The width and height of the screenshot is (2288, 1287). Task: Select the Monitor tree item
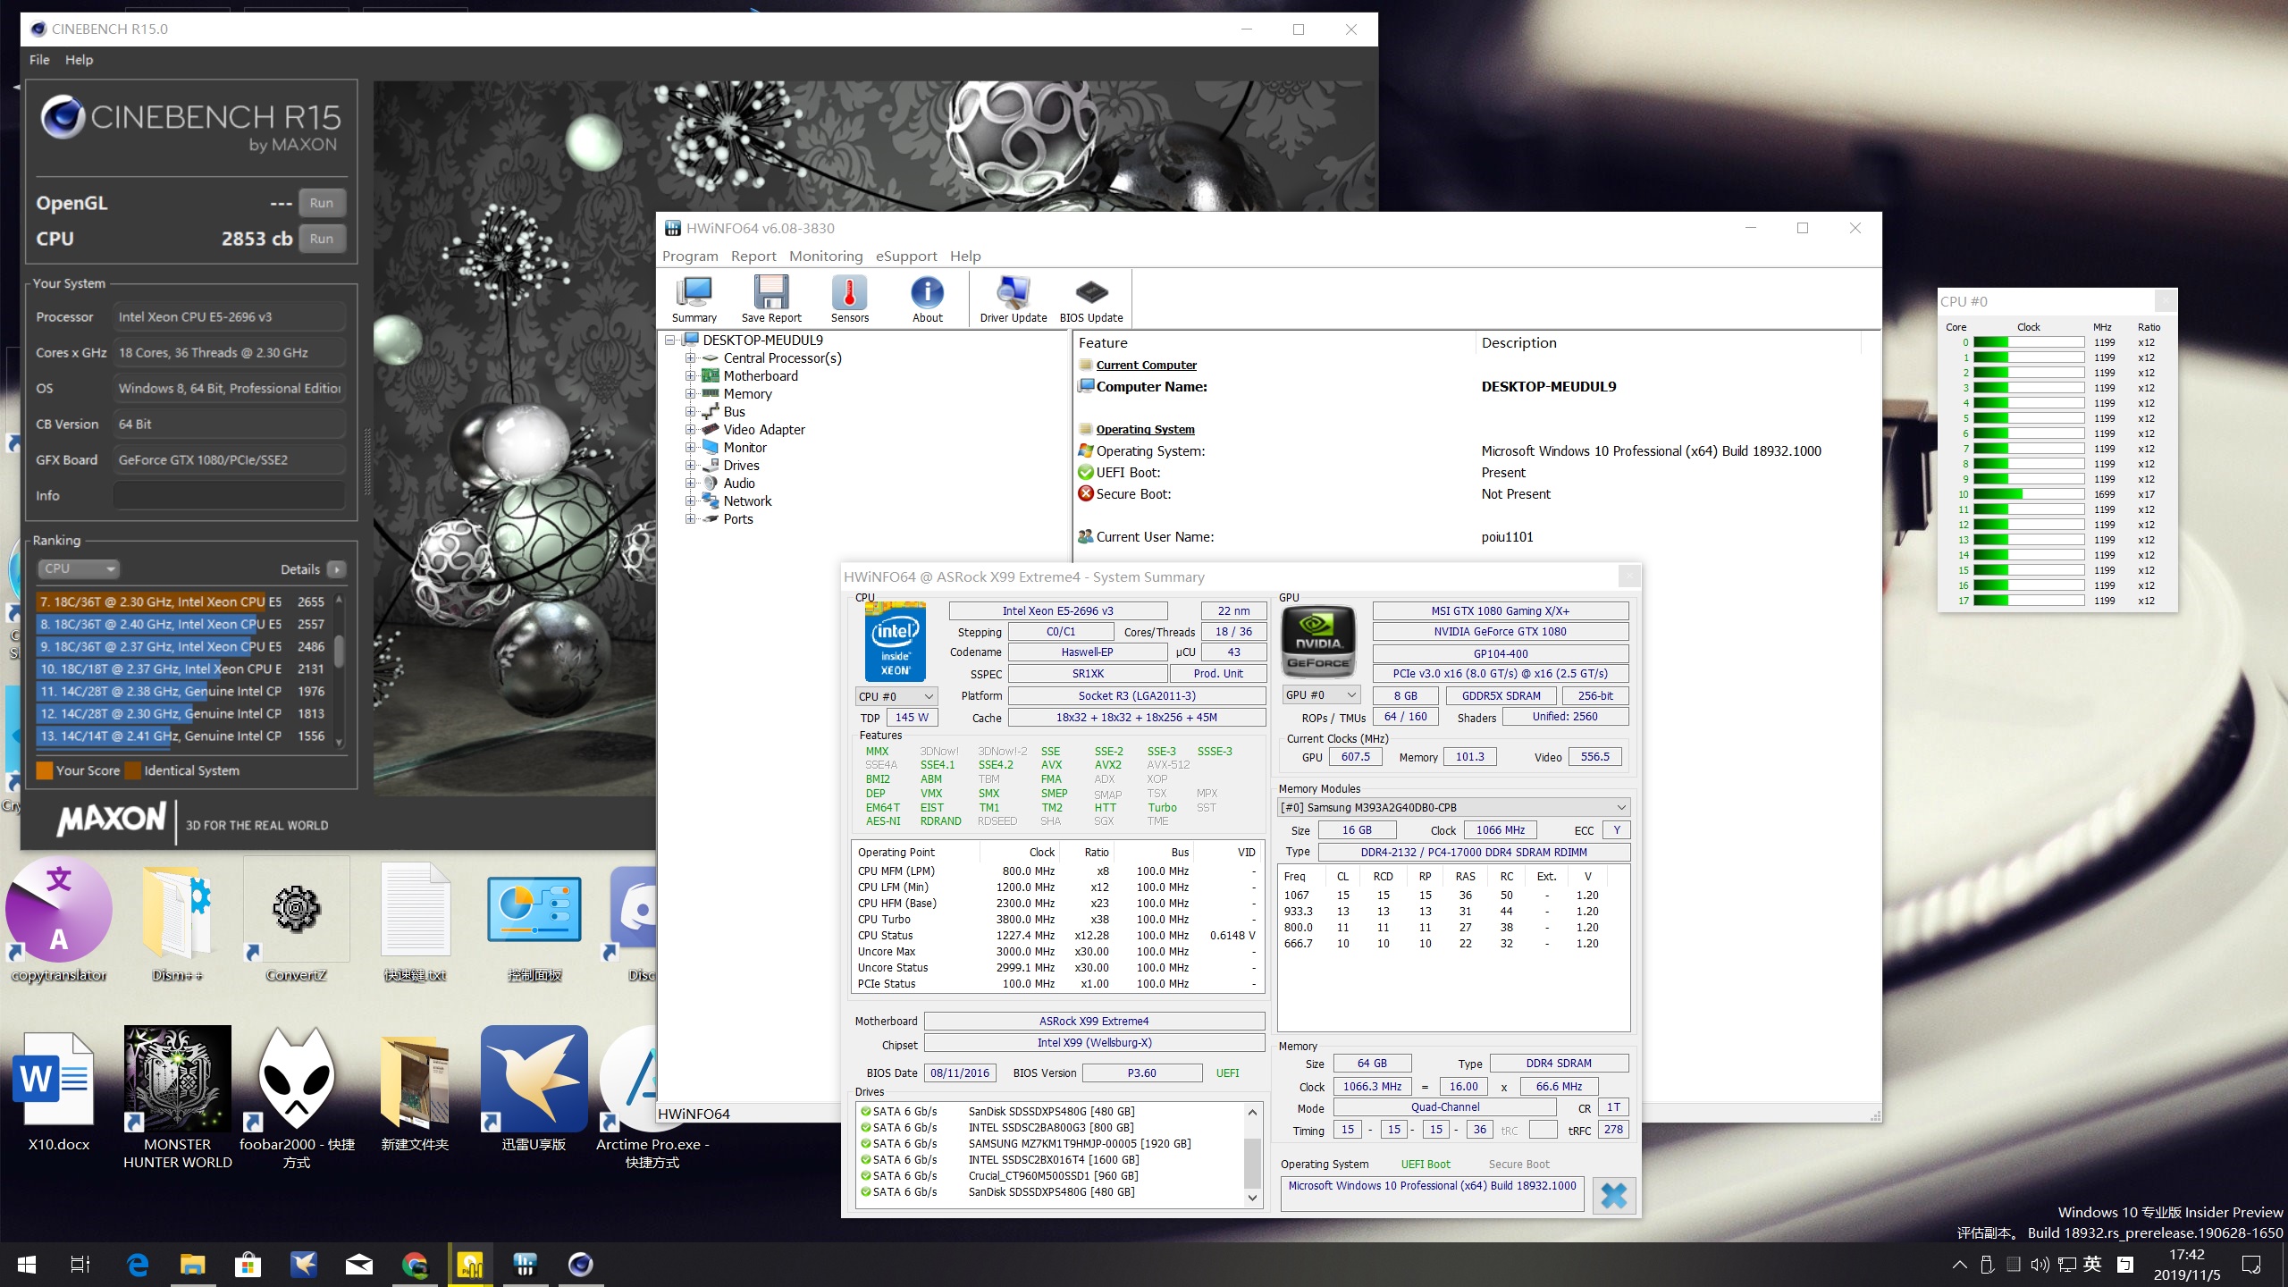744,448
